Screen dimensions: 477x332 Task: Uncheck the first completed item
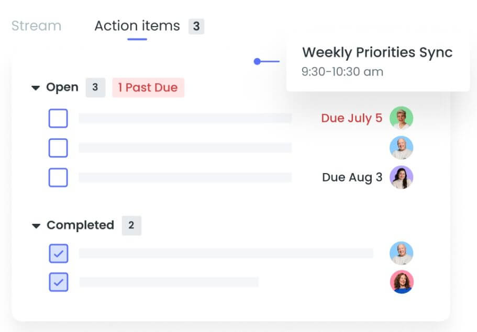[59, 254]
